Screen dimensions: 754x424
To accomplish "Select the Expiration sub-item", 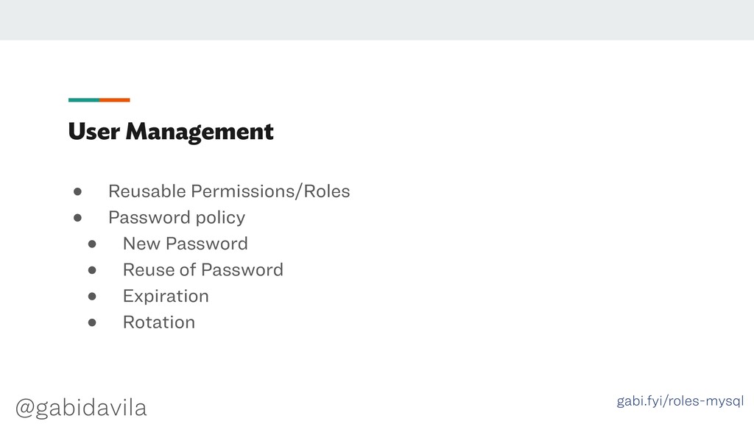I will click(166, 296).
